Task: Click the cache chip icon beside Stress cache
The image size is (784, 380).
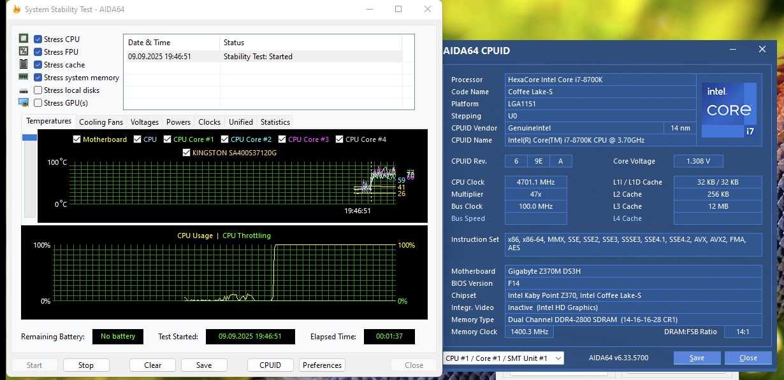Action: [x=24, y=64]
